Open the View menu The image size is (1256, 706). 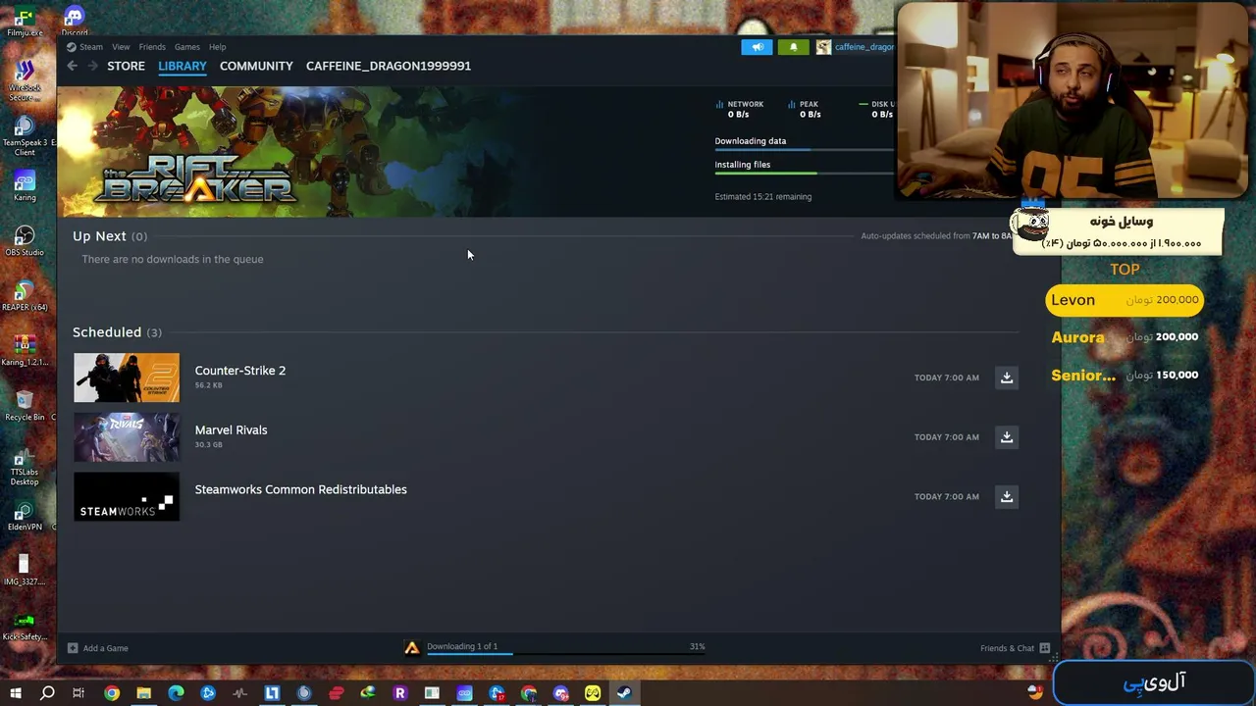click(x=121, y=47)
